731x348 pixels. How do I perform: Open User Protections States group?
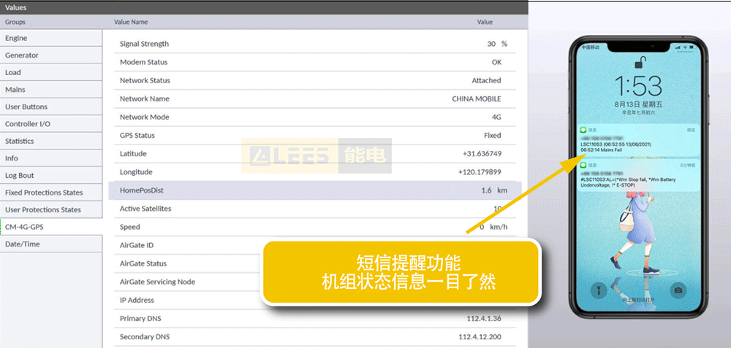click(x=51, y=210)
